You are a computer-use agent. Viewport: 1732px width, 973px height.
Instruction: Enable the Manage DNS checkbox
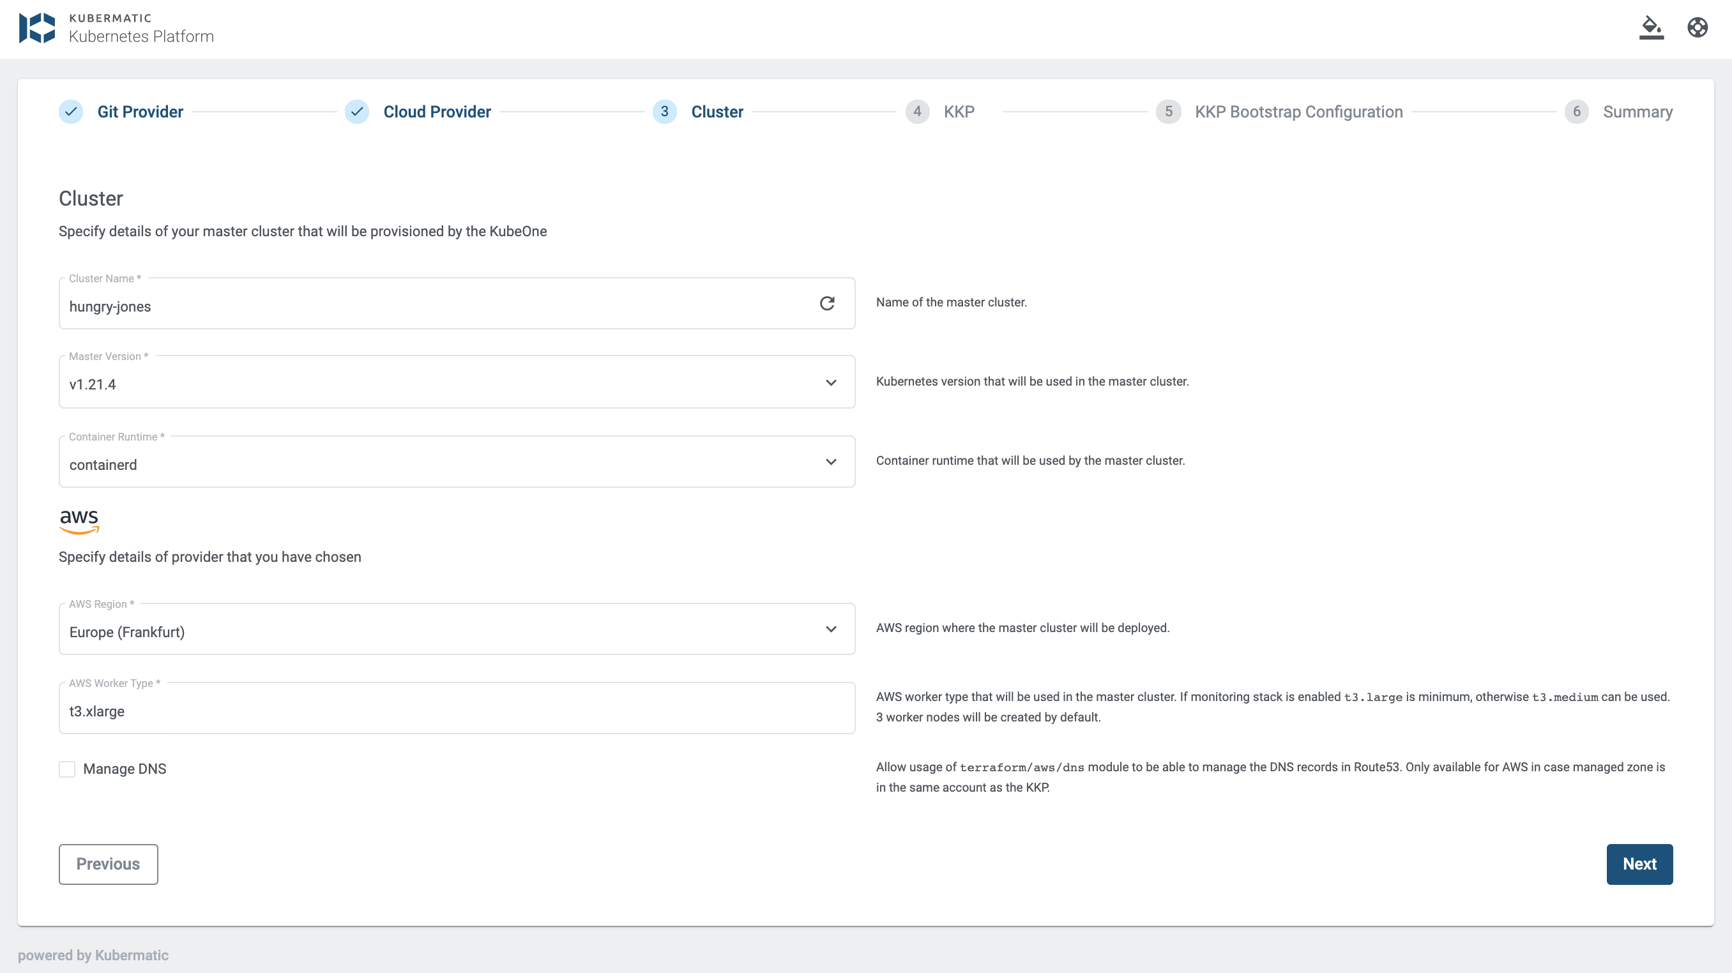click(x=67, y=769)
